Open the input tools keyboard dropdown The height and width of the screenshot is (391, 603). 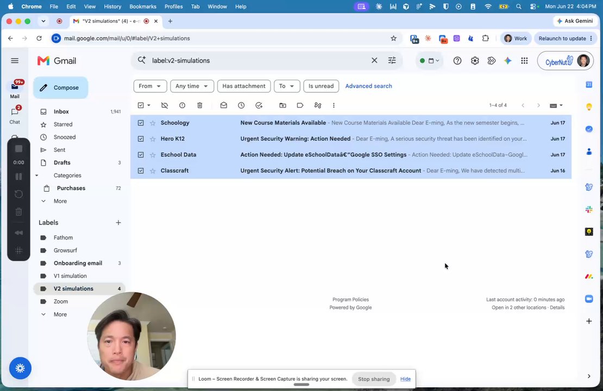pos(556,105)
